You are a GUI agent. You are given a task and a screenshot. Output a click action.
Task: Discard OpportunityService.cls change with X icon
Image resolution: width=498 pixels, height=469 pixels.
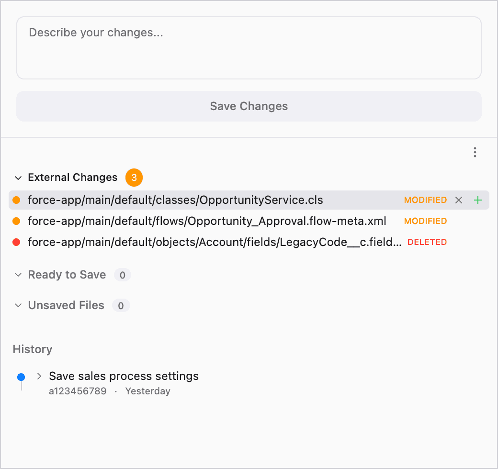459,200
